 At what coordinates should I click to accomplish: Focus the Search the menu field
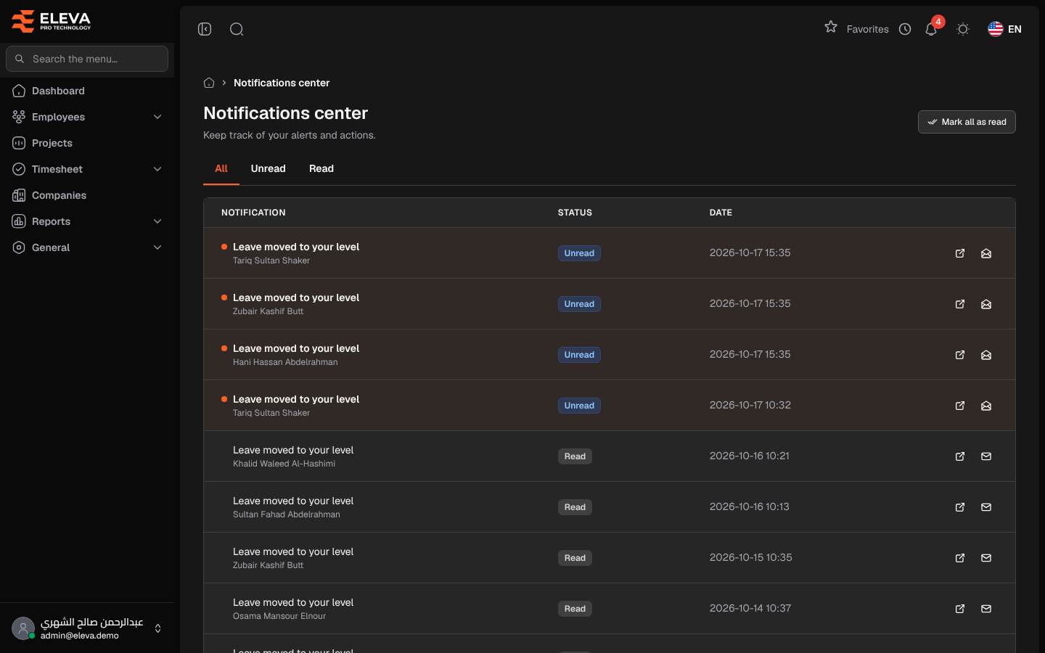tap(87, 59)
